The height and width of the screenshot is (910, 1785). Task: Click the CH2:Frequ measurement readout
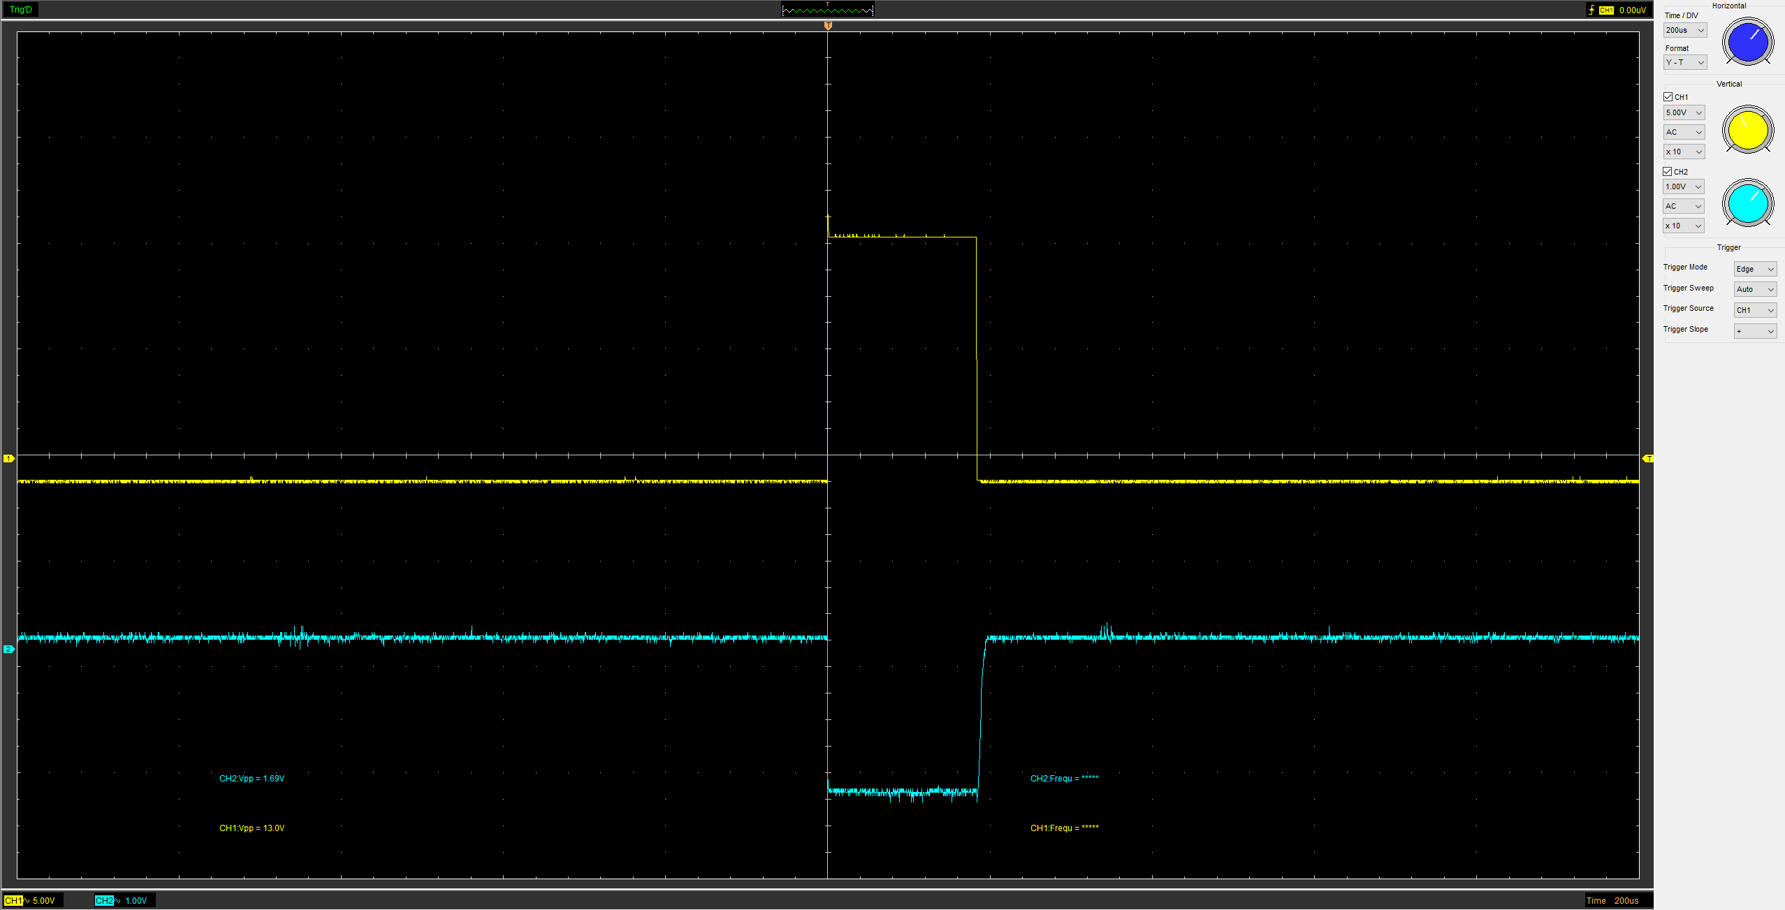click(x=1064, y=779)
